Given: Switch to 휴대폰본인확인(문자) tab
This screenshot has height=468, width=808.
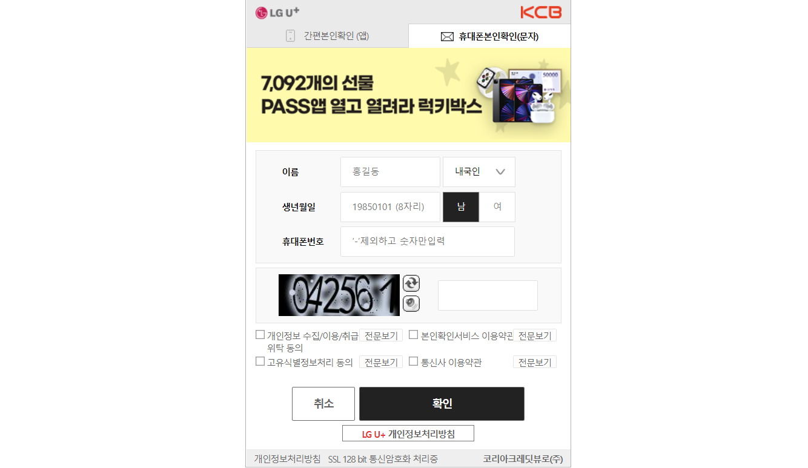Looking at the screenshot, I should (x=489, y=36).
